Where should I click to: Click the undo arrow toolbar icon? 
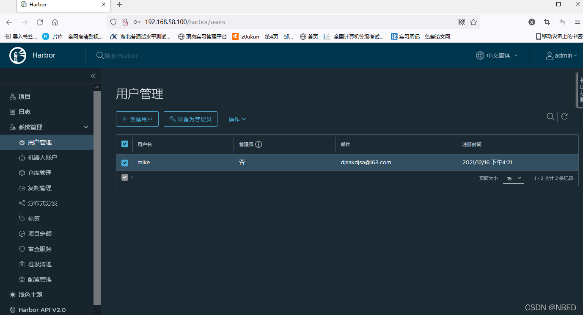(562, 22)
